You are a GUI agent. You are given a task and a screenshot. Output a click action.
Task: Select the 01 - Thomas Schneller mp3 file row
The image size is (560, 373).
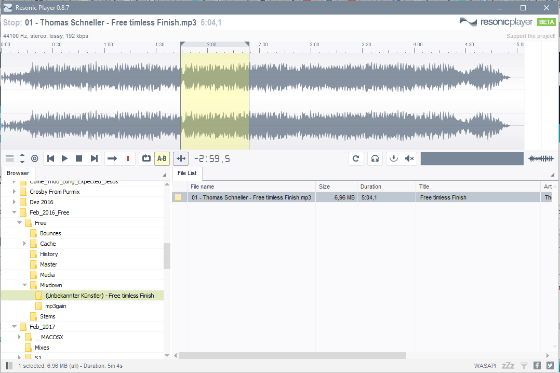(362, 197)
